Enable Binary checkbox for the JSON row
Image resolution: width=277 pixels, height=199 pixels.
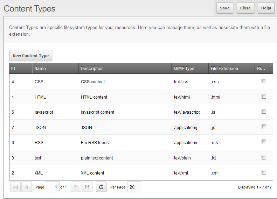point(264,127)
